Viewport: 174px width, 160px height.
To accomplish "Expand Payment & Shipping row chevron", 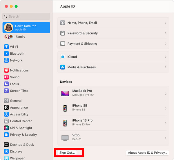I will 166,44.
